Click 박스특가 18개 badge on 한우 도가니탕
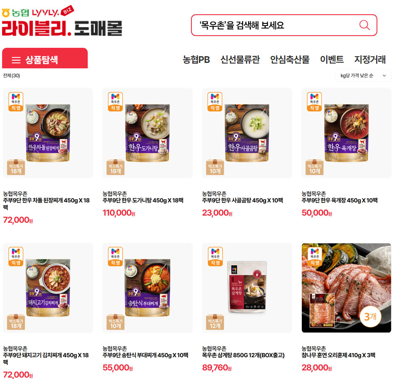 (115, 167)
